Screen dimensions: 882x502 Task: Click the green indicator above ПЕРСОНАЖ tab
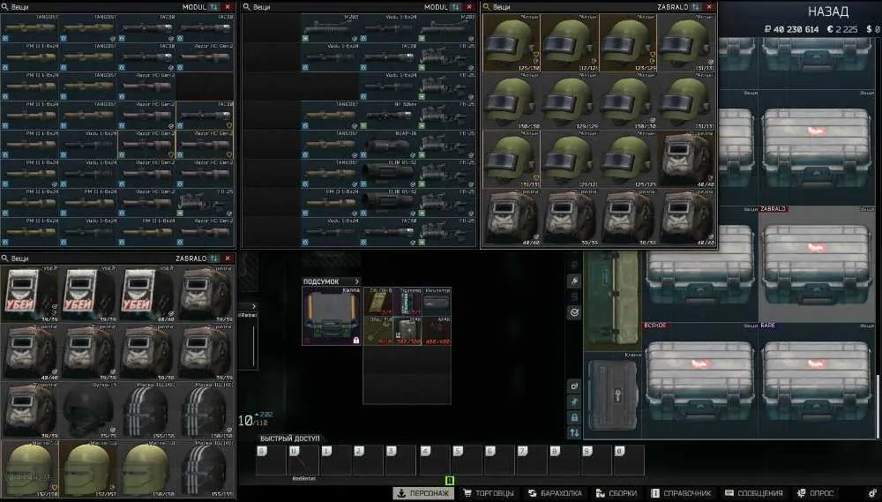pyautogui.click(x=450, y=481)
